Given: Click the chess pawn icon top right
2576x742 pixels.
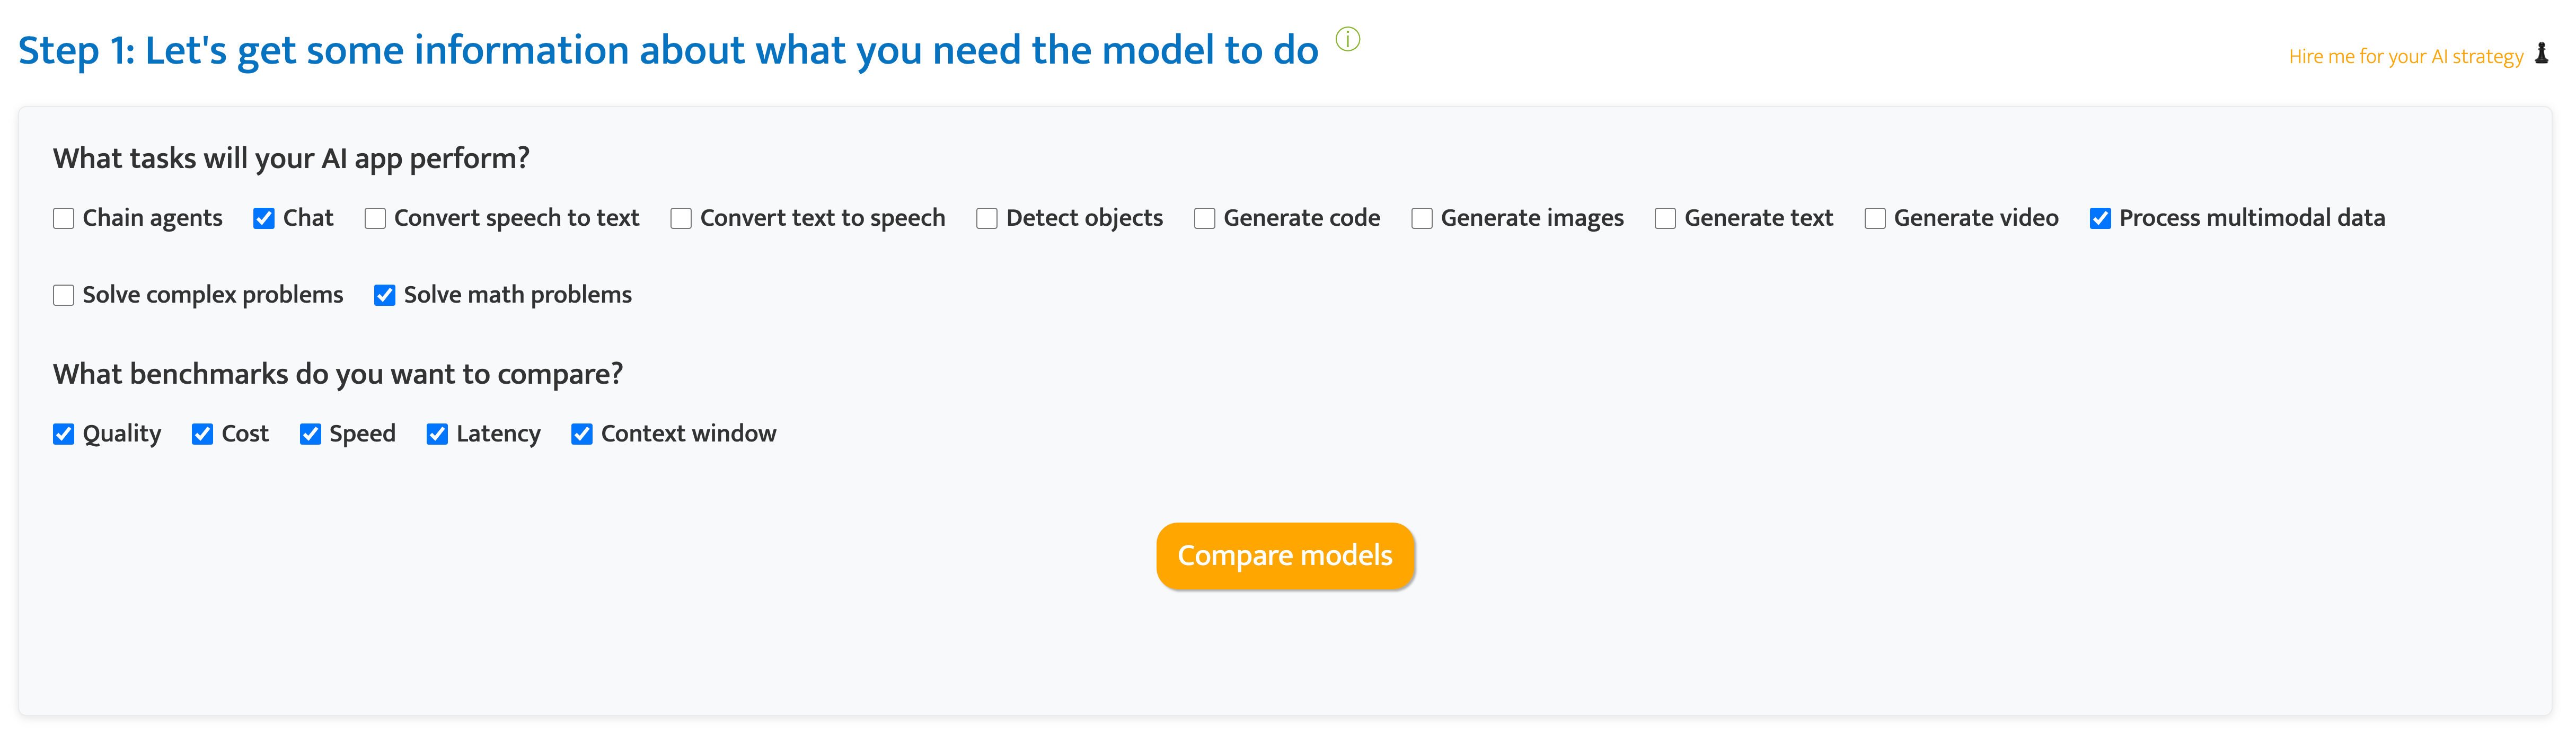Looking at the screenshot, I should pyautogui.click(x=2541, y=54).
